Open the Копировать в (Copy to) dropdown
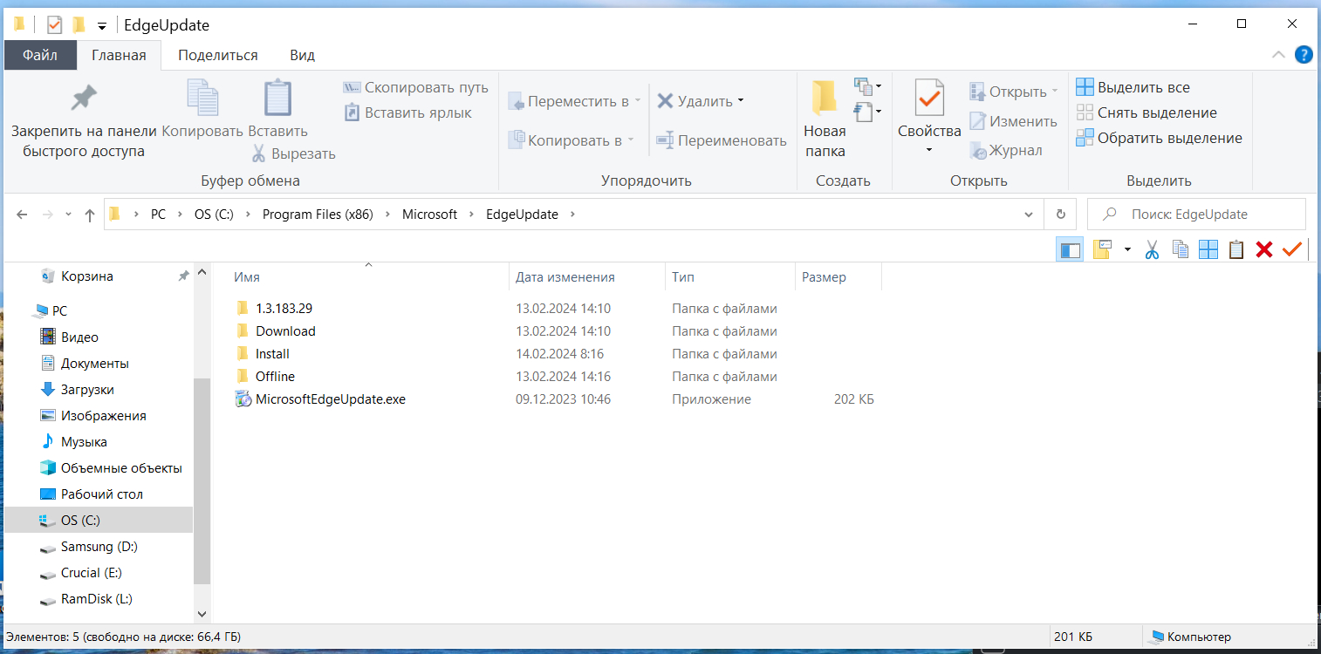This screenshot has width=1321, height=654. click(x=571, y=140)
